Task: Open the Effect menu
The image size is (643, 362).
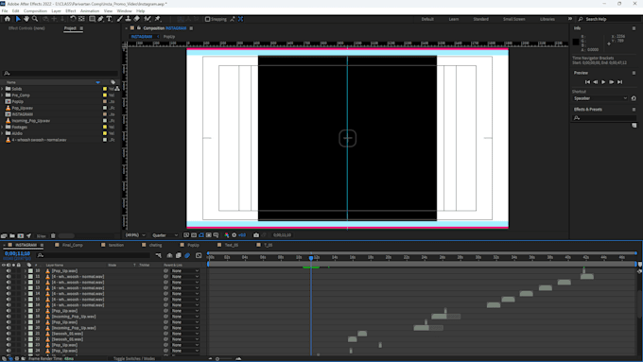Action: pos(71,11)
